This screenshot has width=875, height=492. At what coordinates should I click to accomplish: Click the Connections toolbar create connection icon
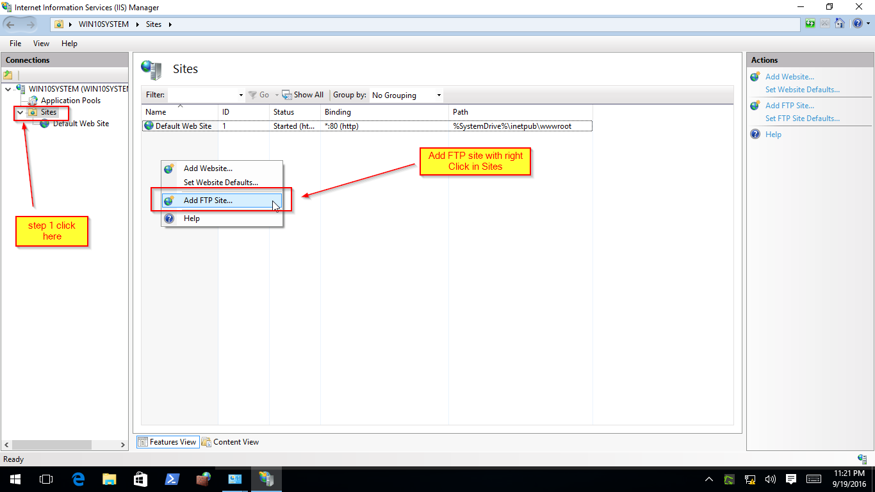click(8, 75)
